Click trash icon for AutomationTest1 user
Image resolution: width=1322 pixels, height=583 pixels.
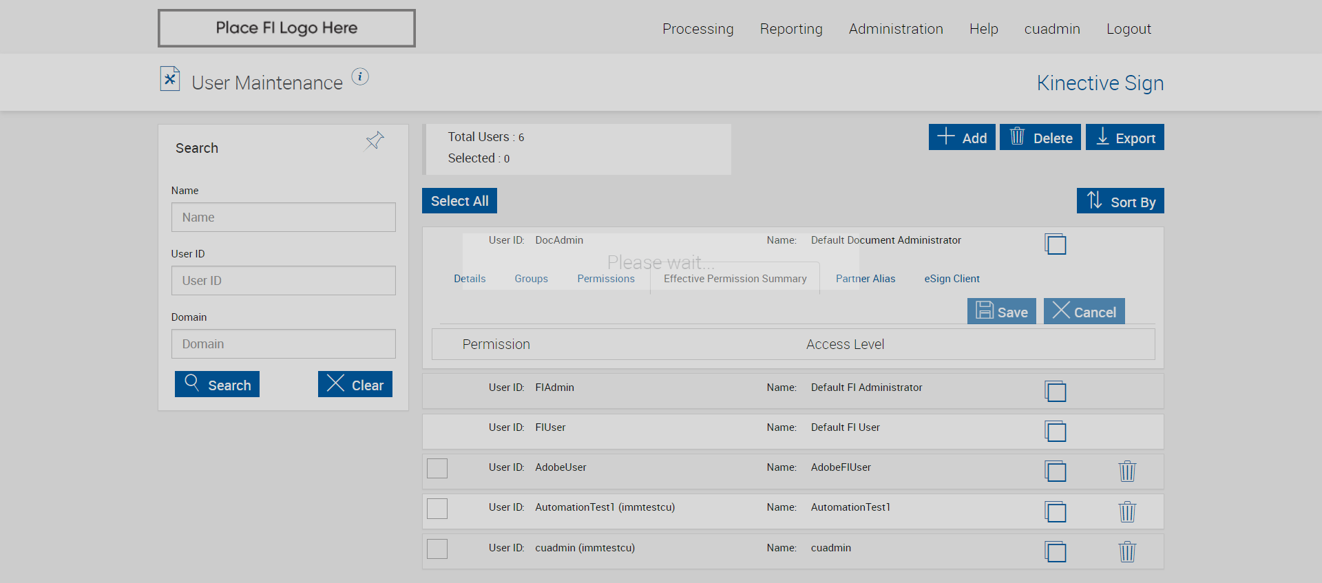click(1127, 511)
